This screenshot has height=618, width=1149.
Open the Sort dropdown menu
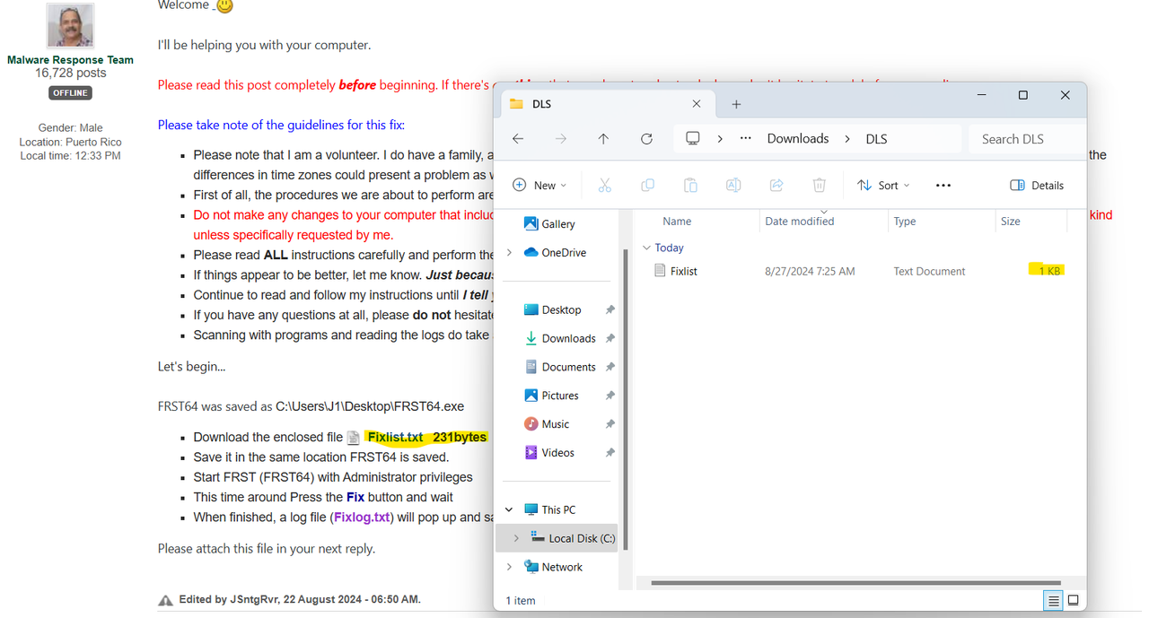(883, 185)
